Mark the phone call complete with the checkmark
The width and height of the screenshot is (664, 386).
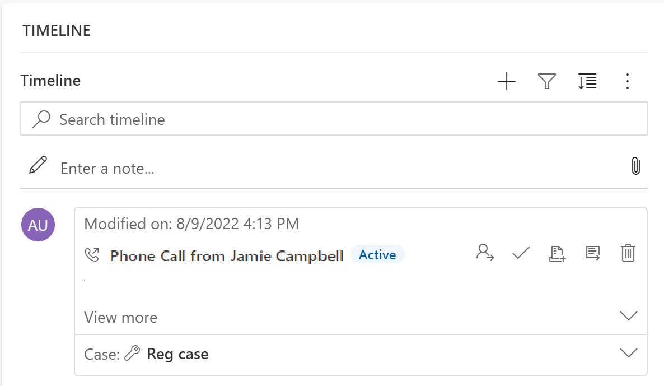click(521, 253)
